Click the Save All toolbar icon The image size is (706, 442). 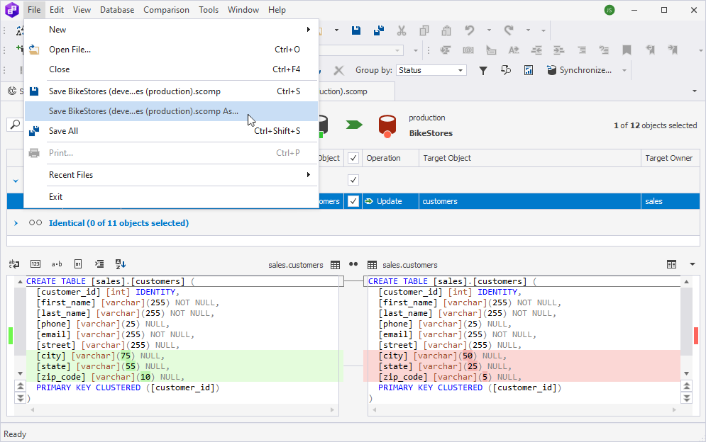379,30
